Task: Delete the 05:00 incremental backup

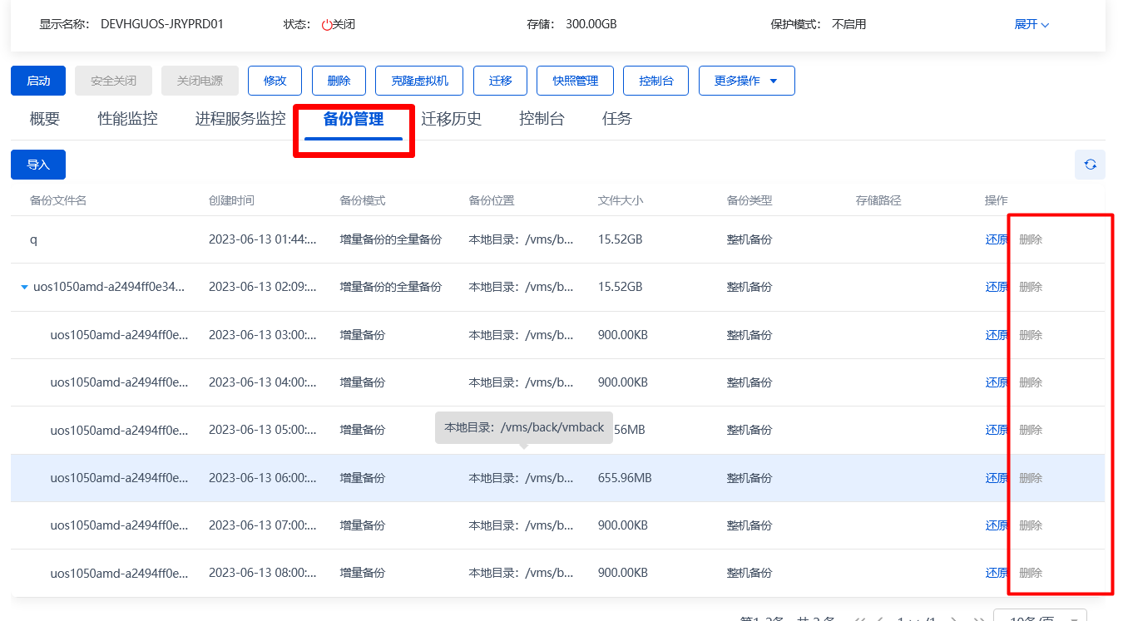Action: tap(1031, 430)
